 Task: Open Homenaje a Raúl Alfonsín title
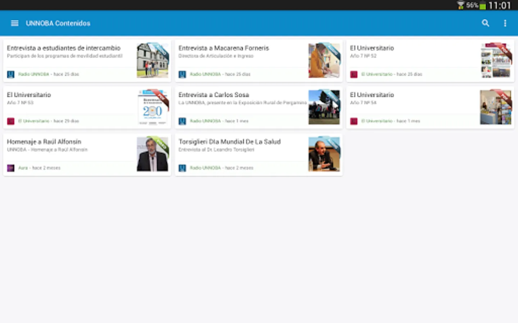44,142
